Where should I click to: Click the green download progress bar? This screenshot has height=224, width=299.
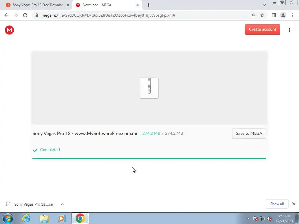coord(149,158)
